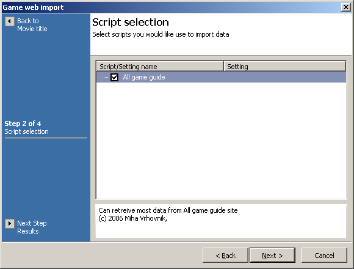Open the Back to Movie title link
The height and width of the screenshot is (269, 354).
point(32,25)
